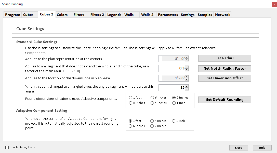Choose 1 inch Adaptive Component rounding
277x153 pixels.
174,121
